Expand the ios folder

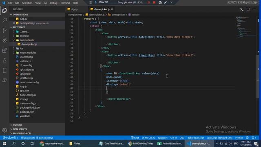21,48
